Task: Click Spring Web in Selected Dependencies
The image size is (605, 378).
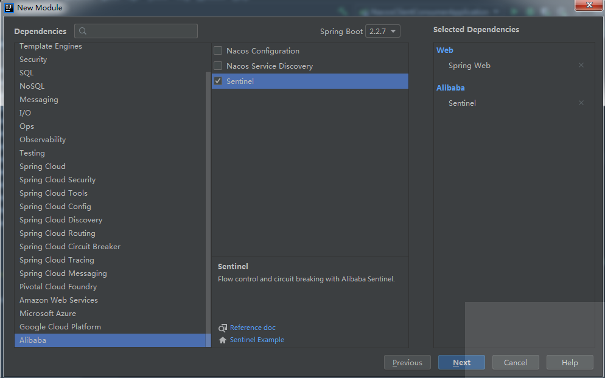Action: [x=469, y=66]
